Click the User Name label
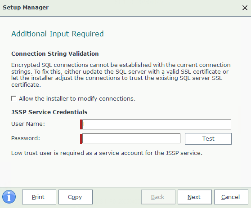 28,124
